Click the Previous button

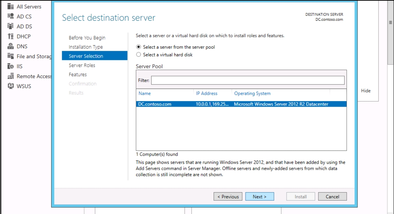pos(228,196)
